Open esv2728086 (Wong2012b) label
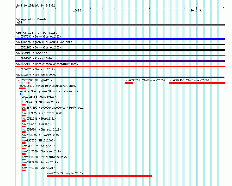This screenshot has height=186, width=232. 39,97
